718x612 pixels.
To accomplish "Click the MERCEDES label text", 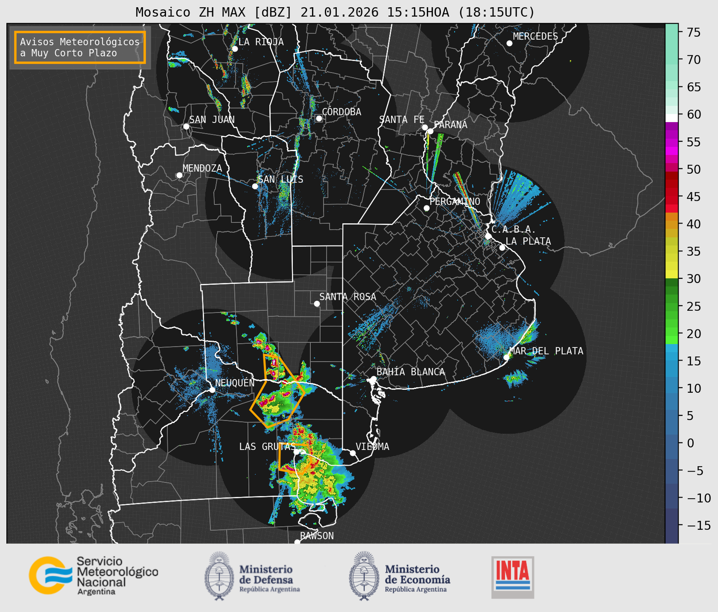I will tap(535, 37).
